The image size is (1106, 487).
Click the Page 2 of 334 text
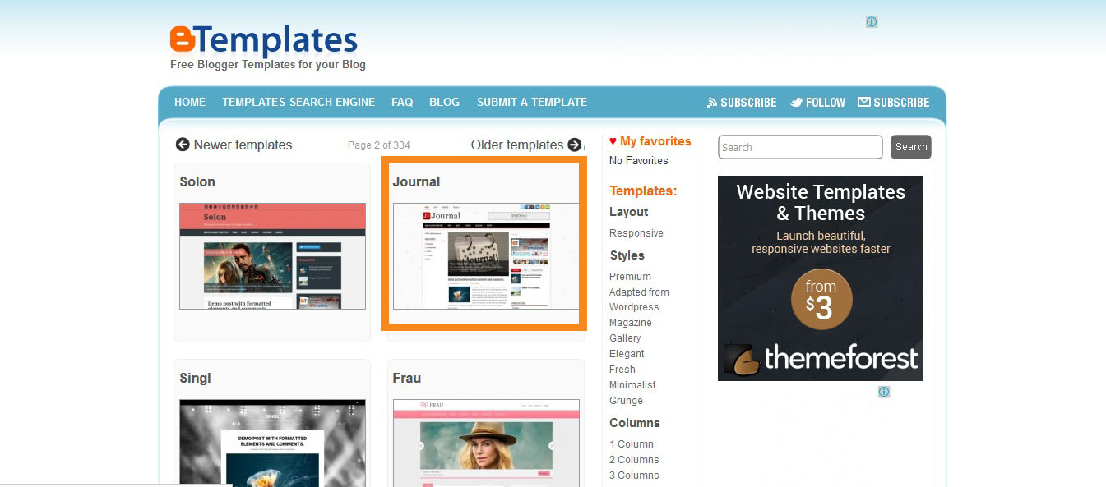click(x=379, y=145)
